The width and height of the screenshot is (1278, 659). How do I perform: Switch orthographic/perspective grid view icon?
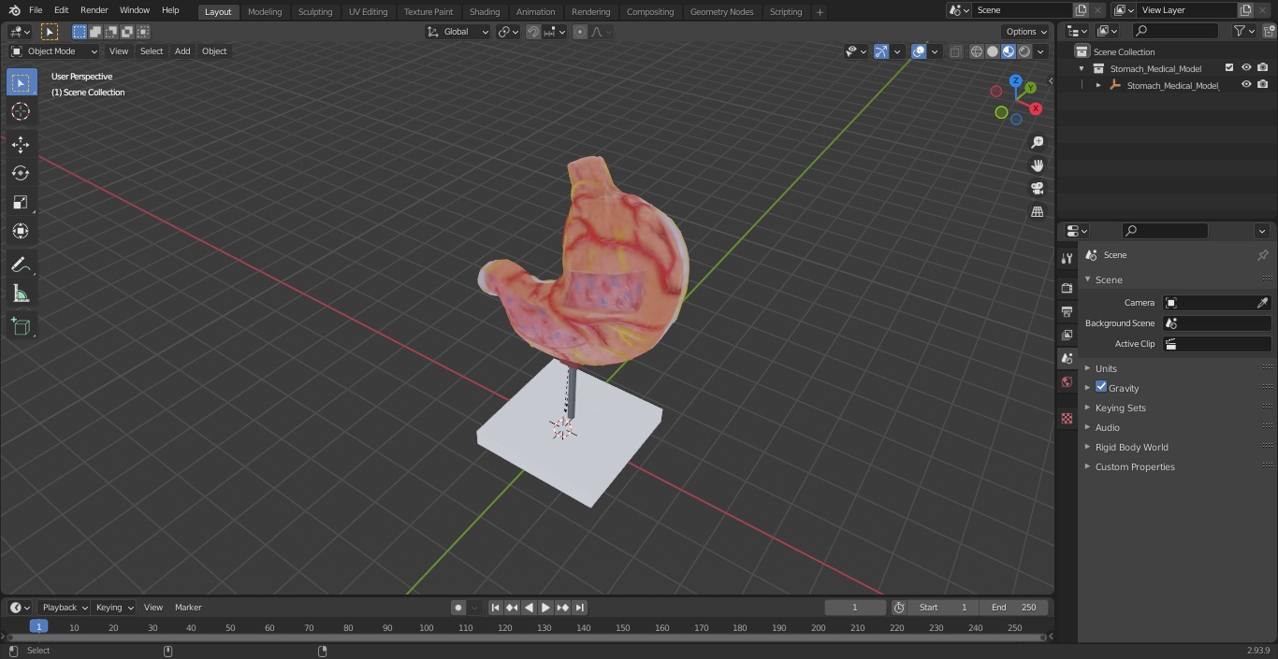pos(1037,212)
